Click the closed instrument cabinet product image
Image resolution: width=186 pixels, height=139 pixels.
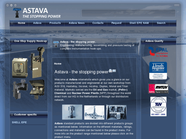pyautogui.click(x=20, y=68)
